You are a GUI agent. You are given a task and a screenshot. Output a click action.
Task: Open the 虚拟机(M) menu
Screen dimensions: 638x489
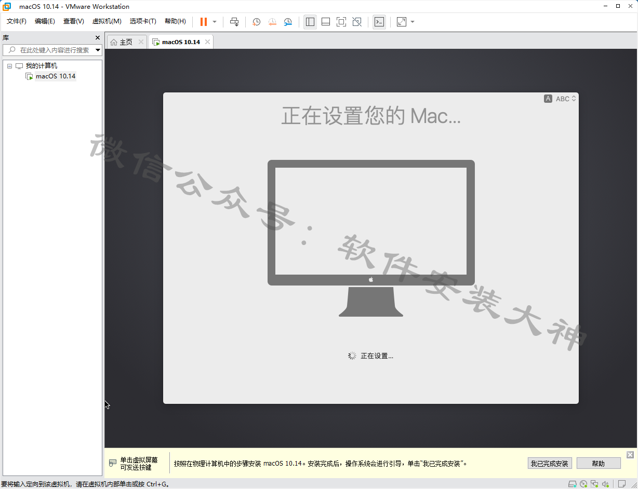click(x=107, y=21)
